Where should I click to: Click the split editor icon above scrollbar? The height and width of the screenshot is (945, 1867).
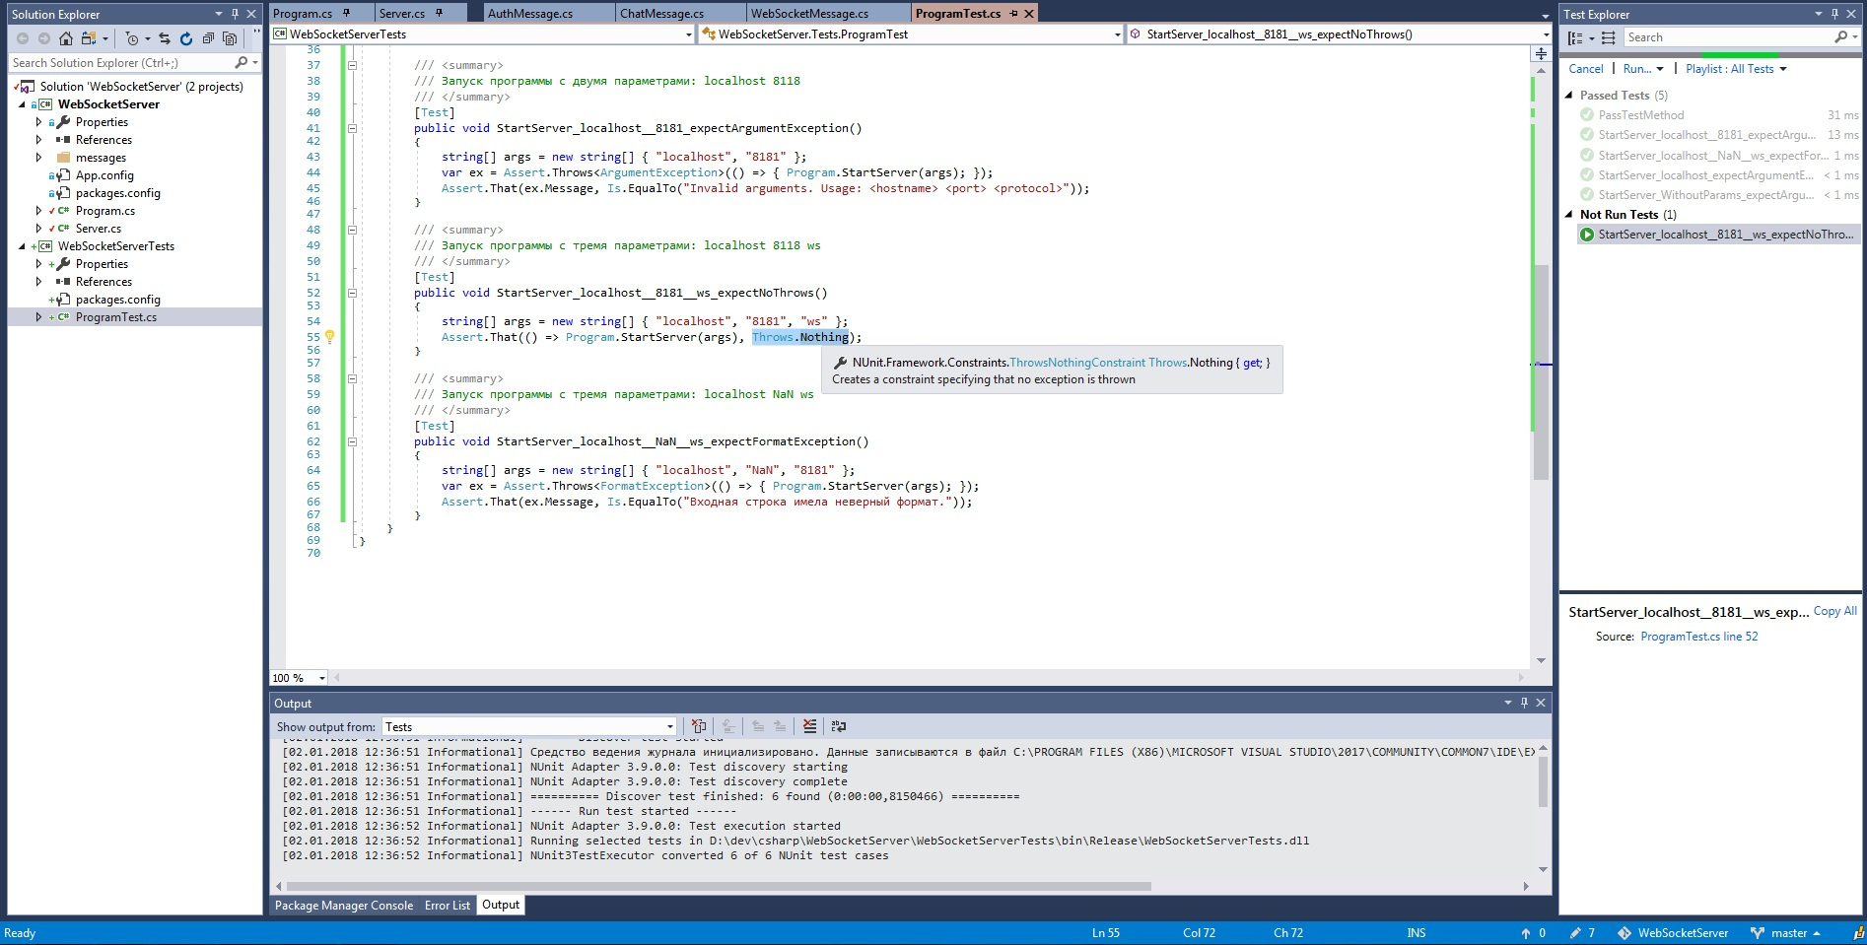pyautogui.click(x=1541, y=53)
